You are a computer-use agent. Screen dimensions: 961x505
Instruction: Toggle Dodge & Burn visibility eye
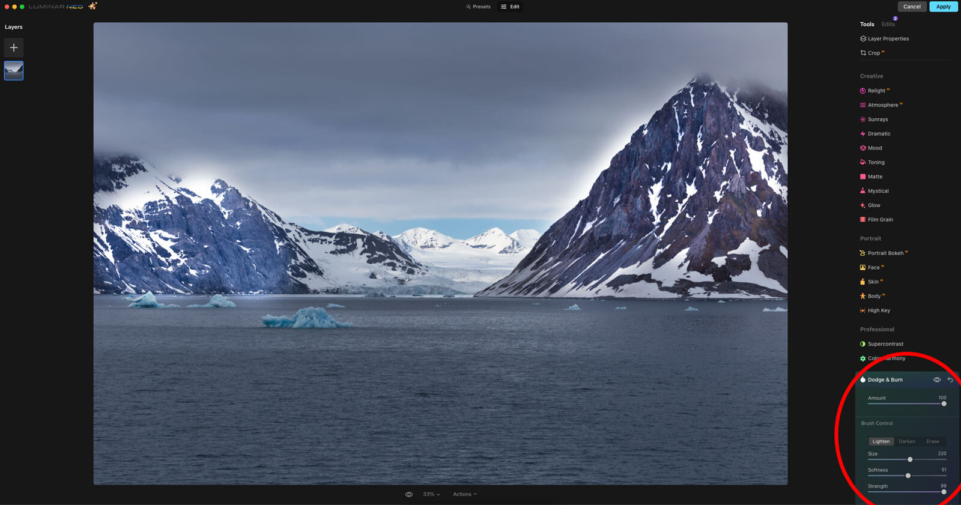[x=936, y=380]
